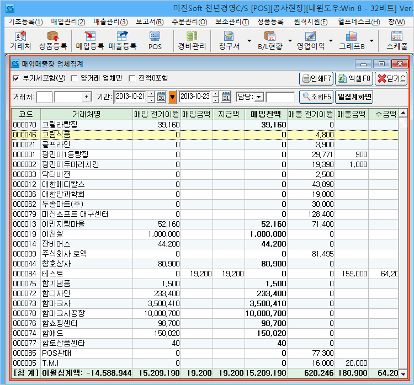Click the orange period dropdown arrow
Image resolution: width=414 pixels, height=385 pixels.
pos(172,97)
